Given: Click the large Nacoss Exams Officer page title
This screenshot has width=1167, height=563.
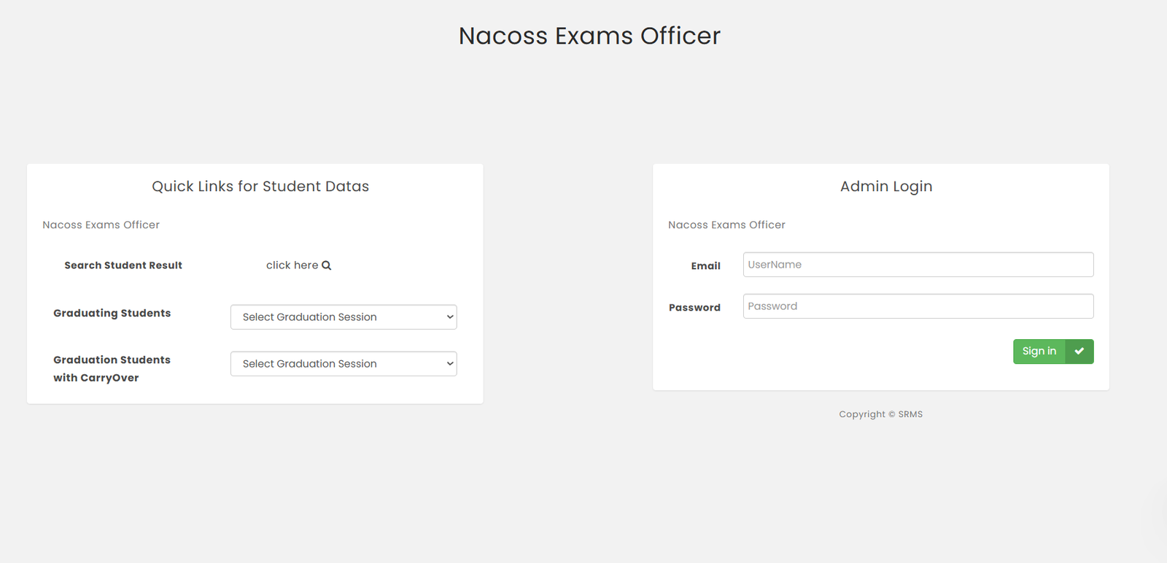Looking at the screenshot, I should [x=589, y=36].
